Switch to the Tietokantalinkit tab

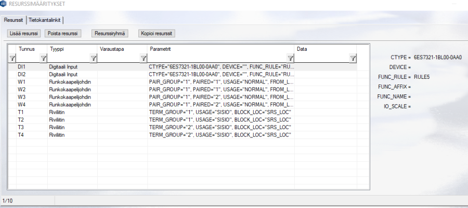[x=45, y=20]
